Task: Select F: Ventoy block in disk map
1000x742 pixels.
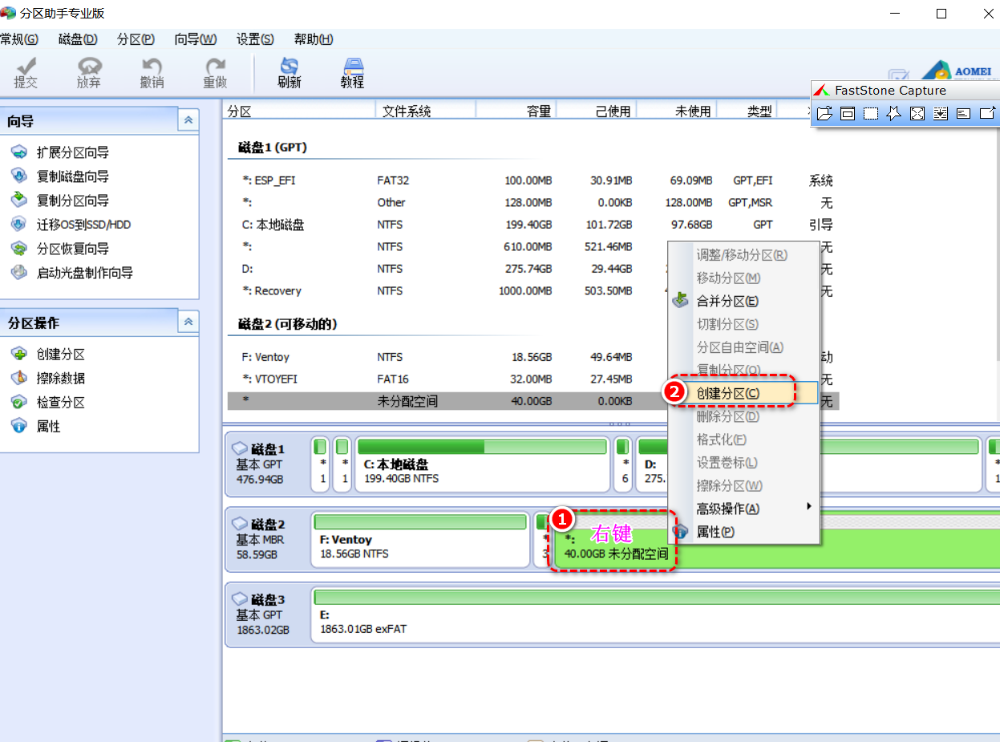Action: [420, 539]
